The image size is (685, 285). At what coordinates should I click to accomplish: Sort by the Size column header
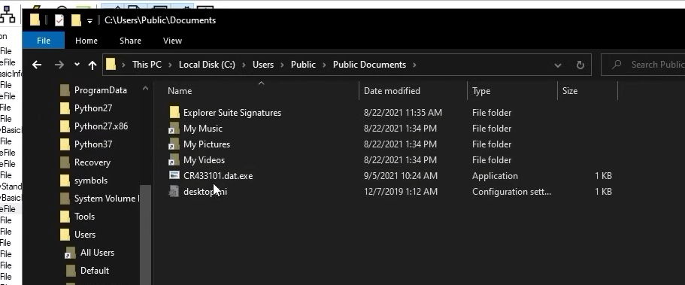click(x=570, y=91)
